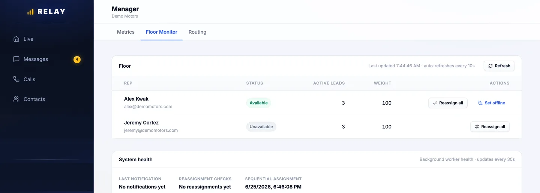Screen dimensions: 540x193
Task: Click the STATUS column header
Action: (x=255, y=83)
